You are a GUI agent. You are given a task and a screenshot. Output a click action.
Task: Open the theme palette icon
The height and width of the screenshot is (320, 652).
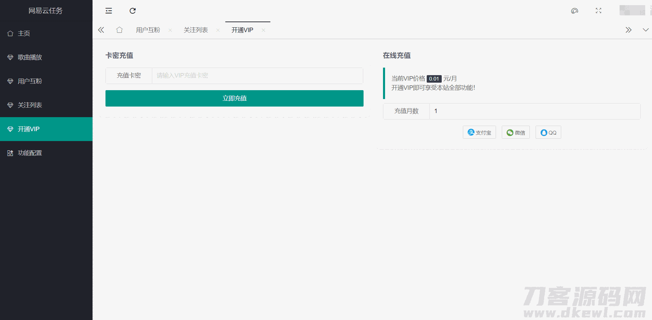575,11
